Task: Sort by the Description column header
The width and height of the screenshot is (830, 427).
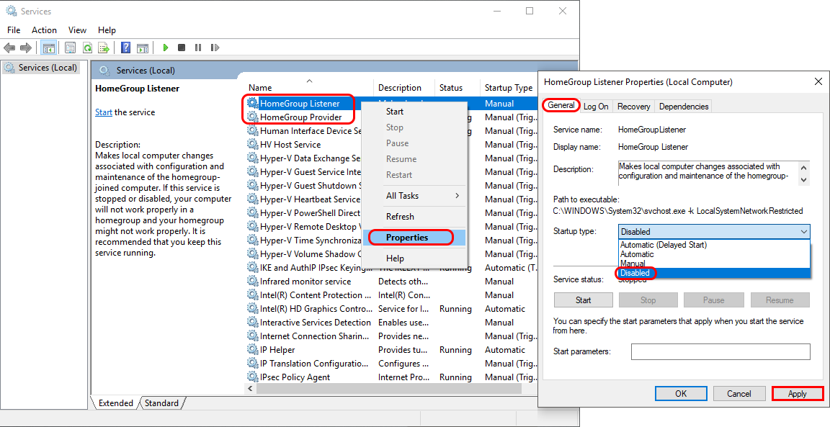Action: coord(404,88)
